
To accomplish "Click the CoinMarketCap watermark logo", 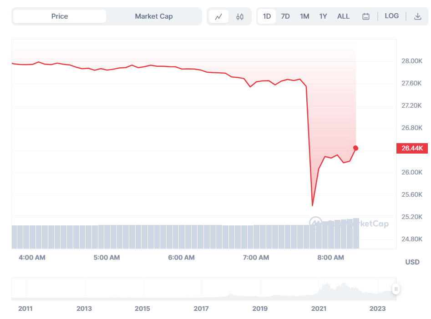I will [341, 223].
